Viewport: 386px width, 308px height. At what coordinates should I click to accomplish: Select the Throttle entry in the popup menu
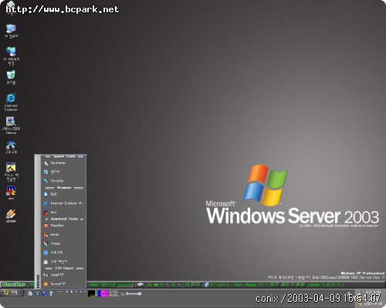pyautogui.click(x=63, y=181)
